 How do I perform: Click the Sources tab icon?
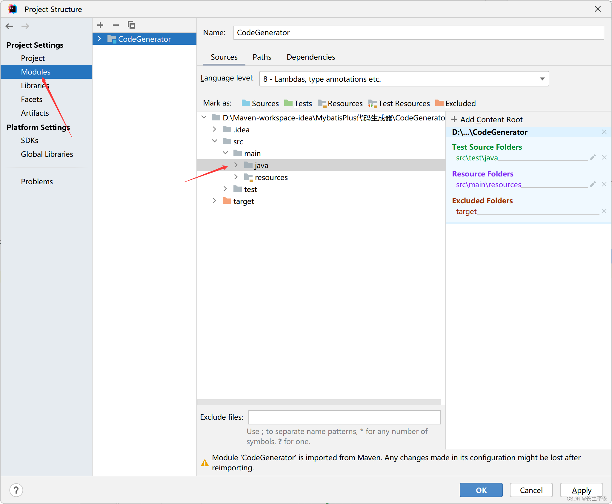pos(224,57)
